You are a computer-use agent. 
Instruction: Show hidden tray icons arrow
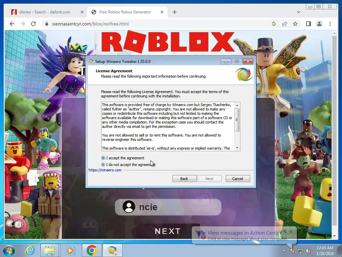[x=284, y=251]
